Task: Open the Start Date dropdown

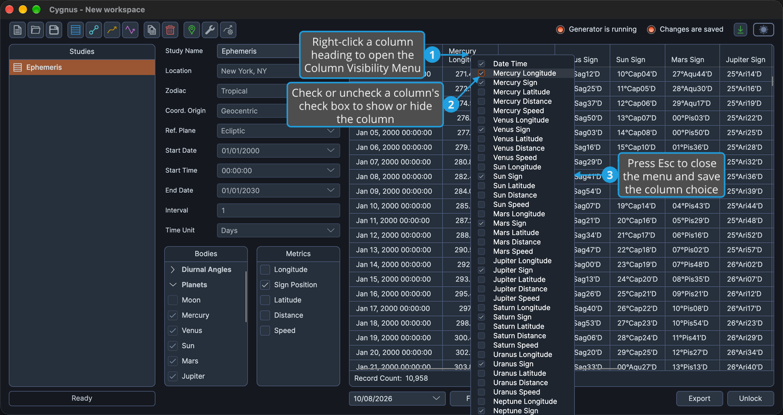Action: pyautogui.click(x=279, y=151)
